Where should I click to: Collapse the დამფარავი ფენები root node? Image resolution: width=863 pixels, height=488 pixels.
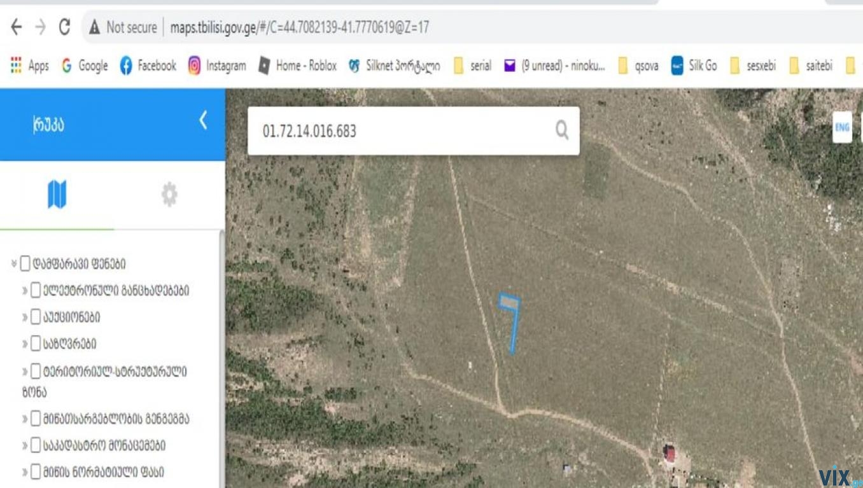13,263
